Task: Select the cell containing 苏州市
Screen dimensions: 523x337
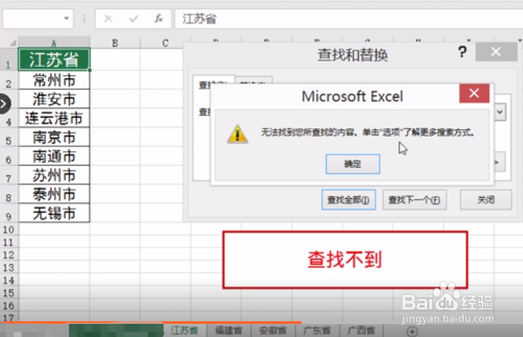Action: pos(54,175)
